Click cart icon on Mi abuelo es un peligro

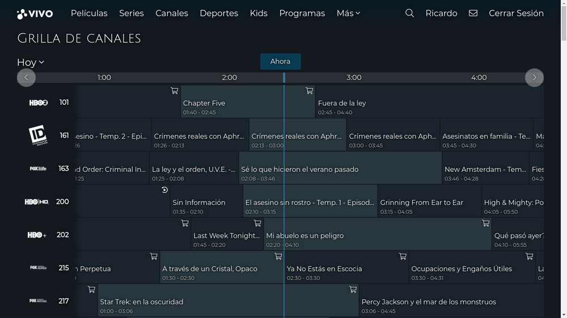point(257,224)
